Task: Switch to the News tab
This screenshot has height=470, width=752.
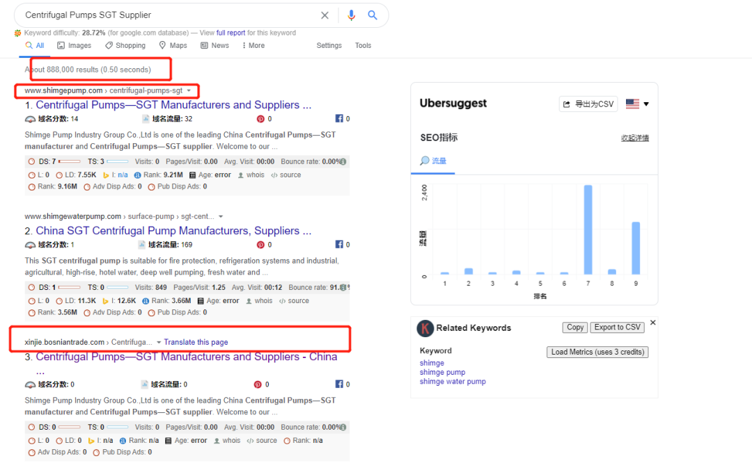Action: pos(215,45)
